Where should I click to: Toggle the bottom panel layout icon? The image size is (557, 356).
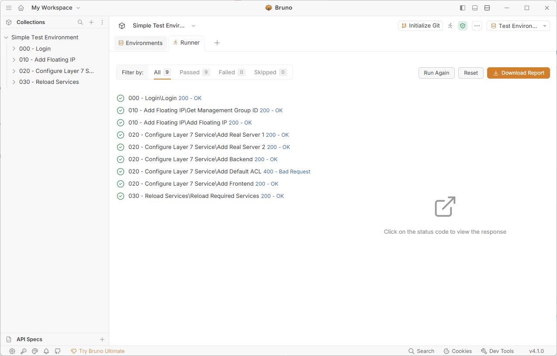(475, 8)
